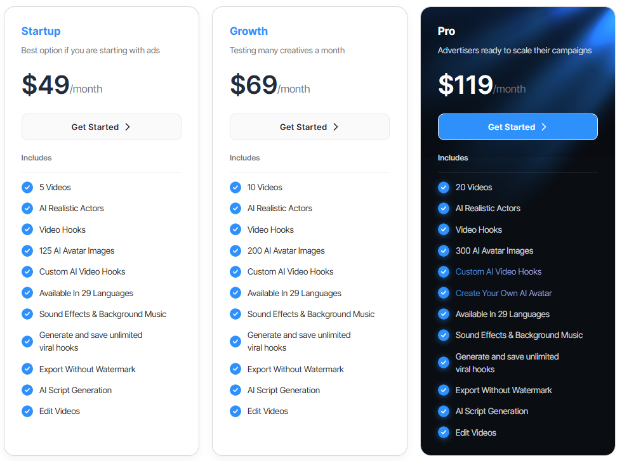Viewport: 622px width, 461px height.
Task: Click '125 AI Avatar Images' text
Action: [x=77, y=250]
